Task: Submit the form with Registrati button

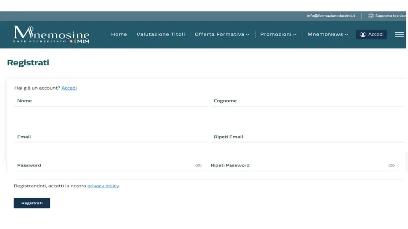Action: coord(32,203)
